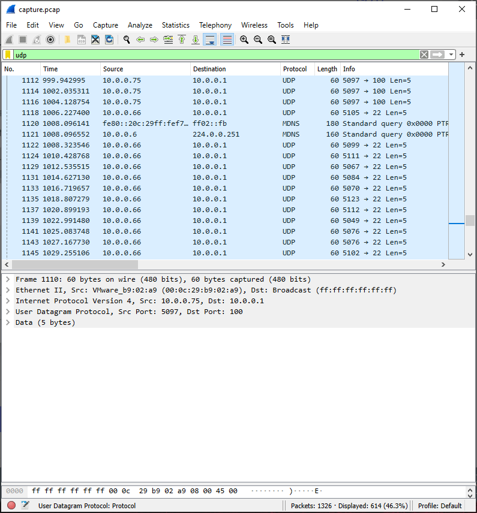The width and height of the screenshot is (477, 513).
Task: Expand the Ethernet II tree row
Action: pyautogui.click(x=8, y=290)
